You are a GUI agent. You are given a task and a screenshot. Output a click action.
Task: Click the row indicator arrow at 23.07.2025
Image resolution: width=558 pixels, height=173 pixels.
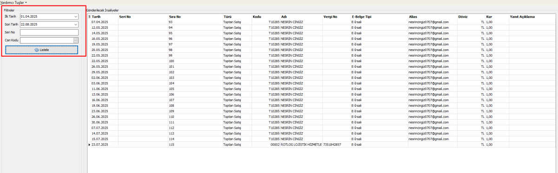[89, 145]
